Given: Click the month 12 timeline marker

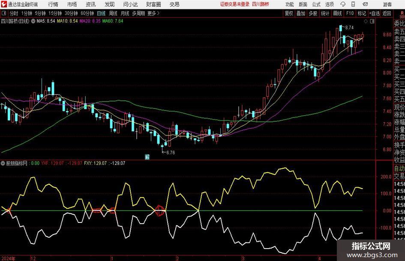Looking at the screenshot, I should 33,258.
